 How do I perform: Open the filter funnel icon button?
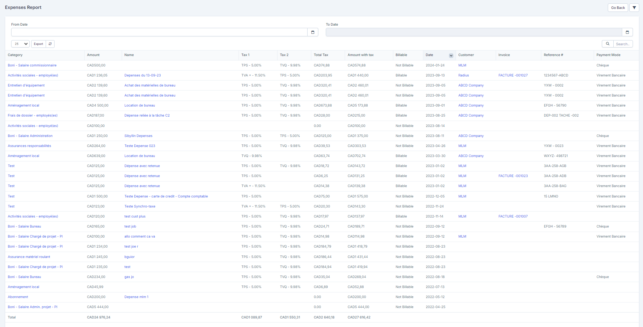pos(634,7)
